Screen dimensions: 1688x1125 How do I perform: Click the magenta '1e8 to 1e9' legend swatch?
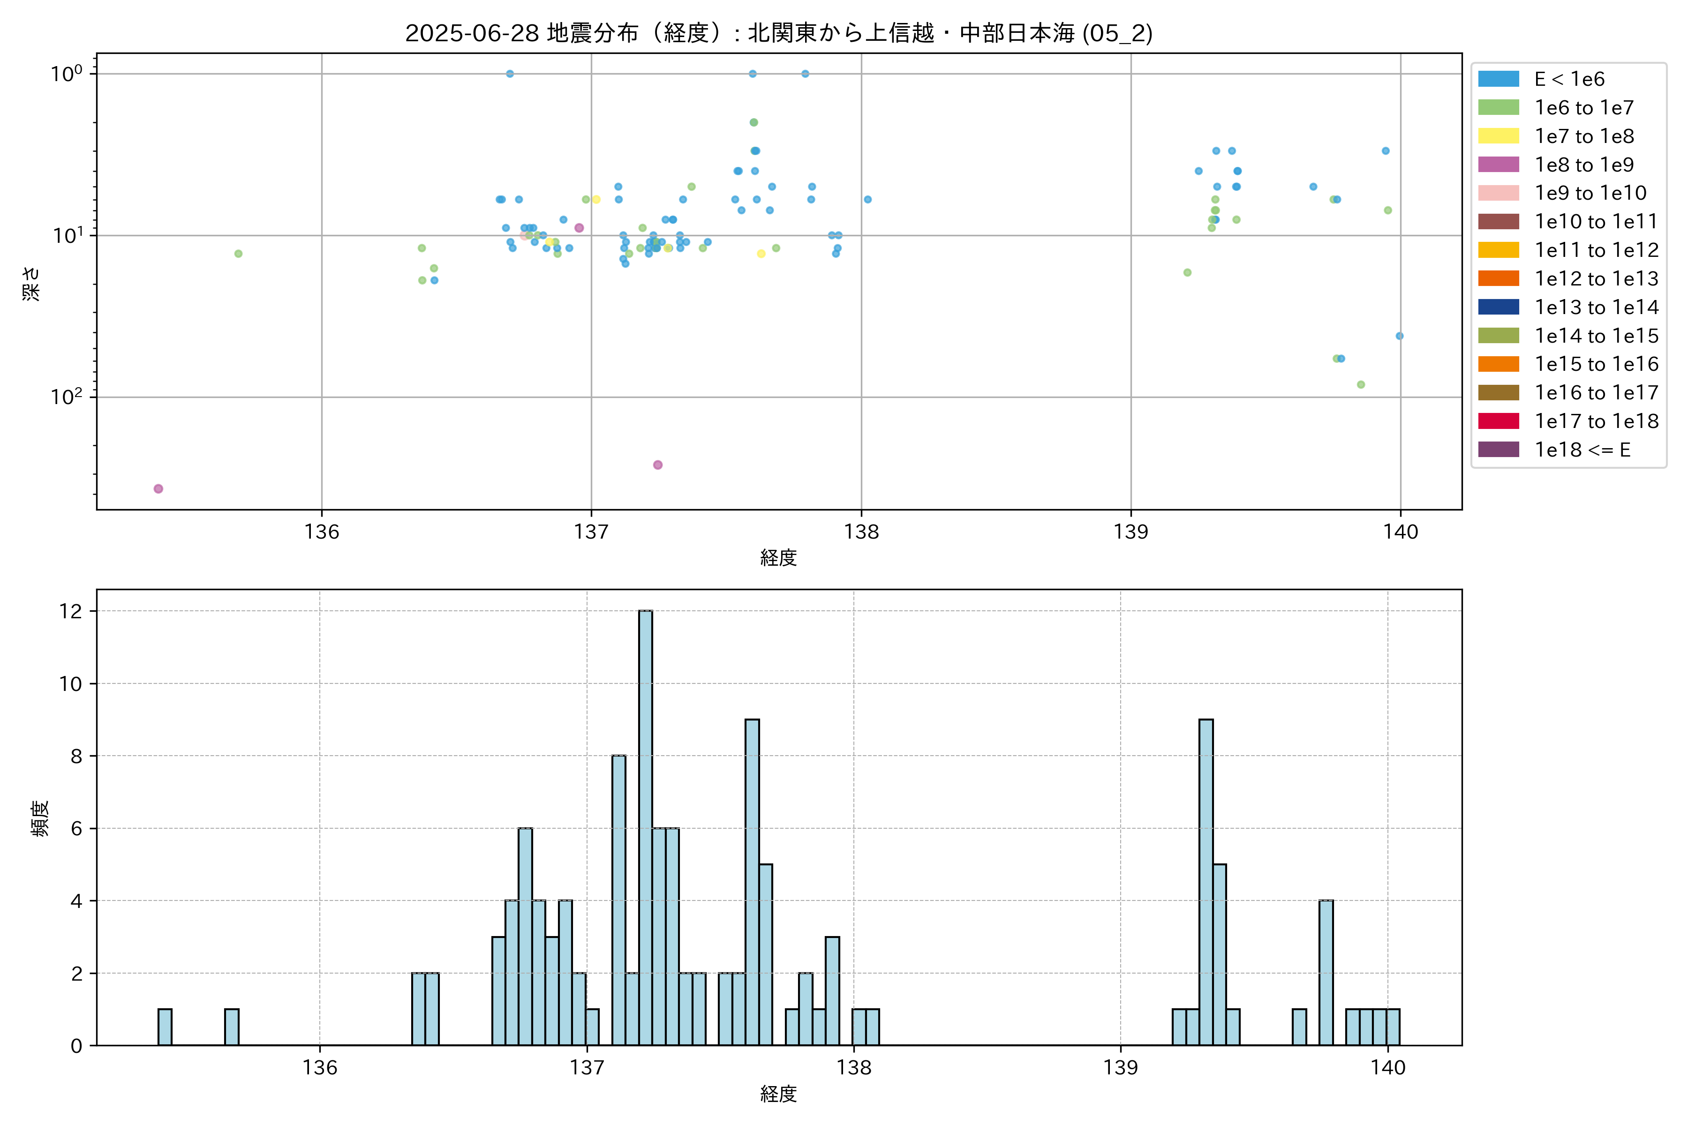click(1499, 165)
